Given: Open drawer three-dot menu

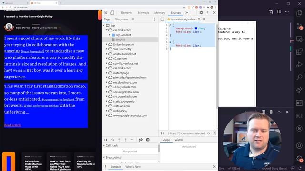Looking at the screenshot, I should (106, 167).
